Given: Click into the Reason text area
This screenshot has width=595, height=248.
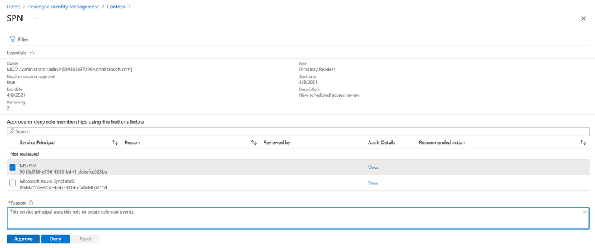Looking at the screenshot, I should [298, 218].
